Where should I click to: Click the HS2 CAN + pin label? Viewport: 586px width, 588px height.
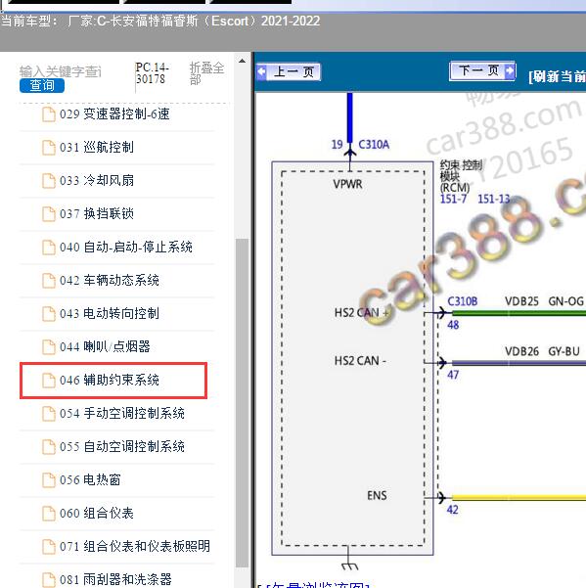coord(361,312)
